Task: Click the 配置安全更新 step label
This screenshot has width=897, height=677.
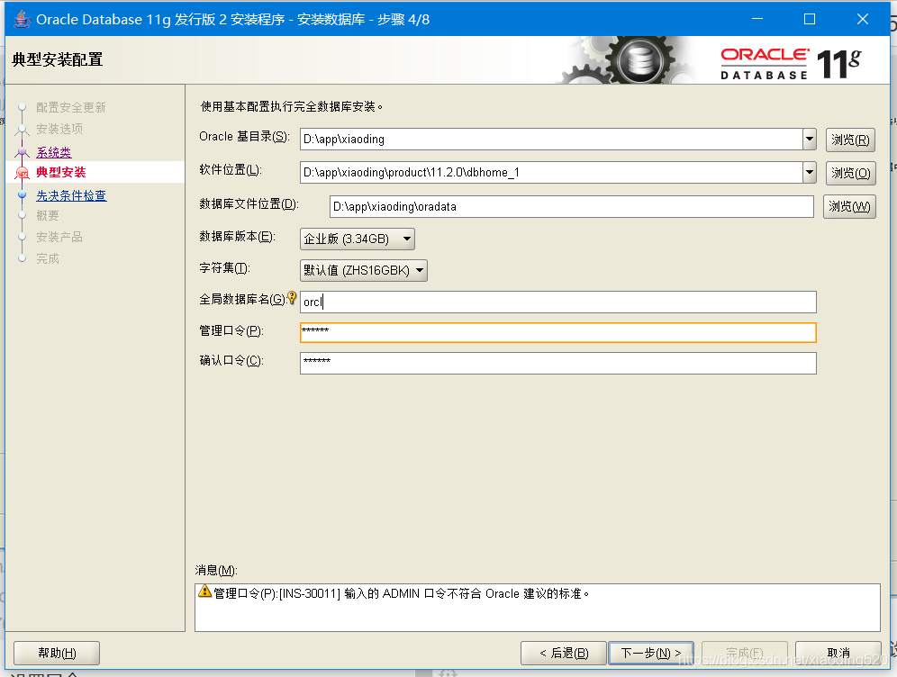Action: (71, 107)
